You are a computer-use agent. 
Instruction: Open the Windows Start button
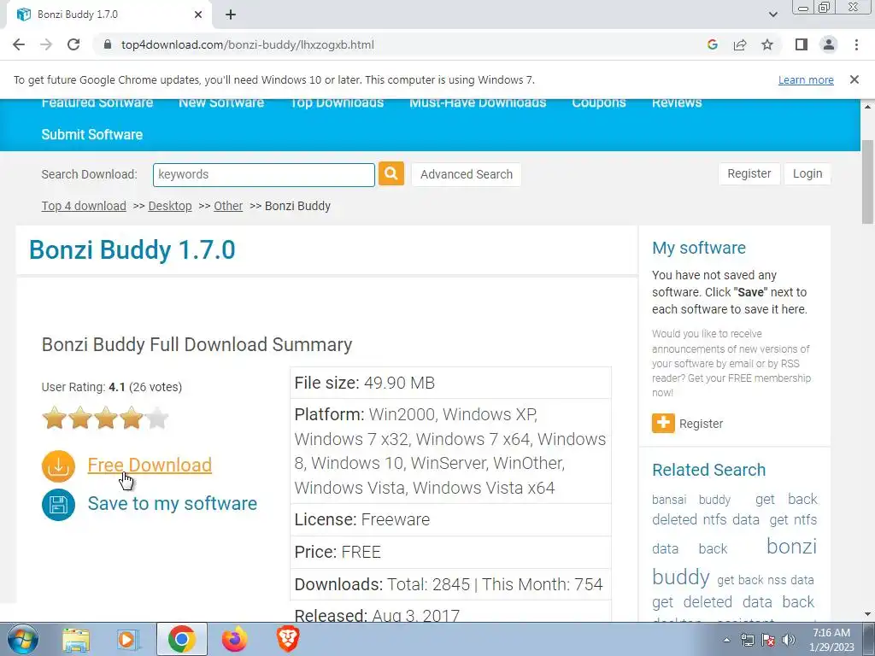(22, 639)
